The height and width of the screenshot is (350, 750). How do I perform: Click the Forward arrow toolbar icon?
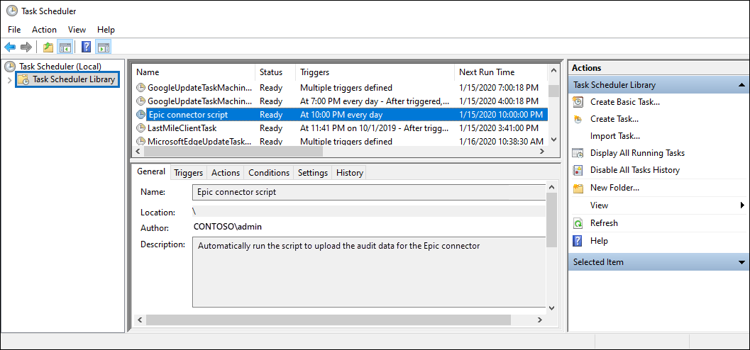(x=26, y=47)
